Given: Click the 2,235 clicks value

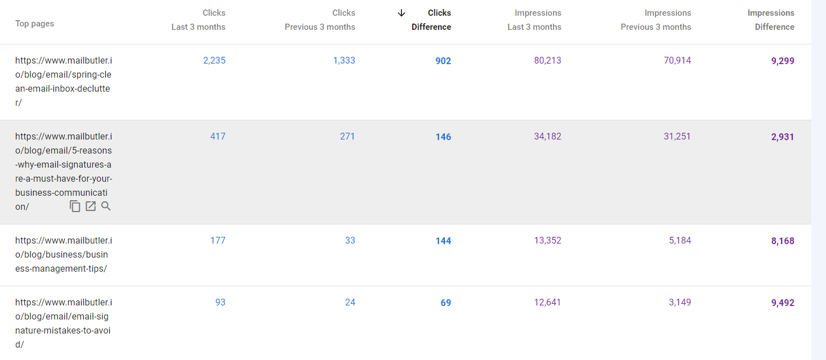Looking at the screenshot, I should click(x=215, y=60).
